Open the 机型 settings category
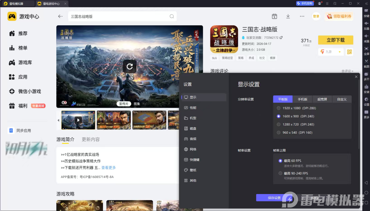The width and height of the screenshot is (370, 211). (204, 118)
